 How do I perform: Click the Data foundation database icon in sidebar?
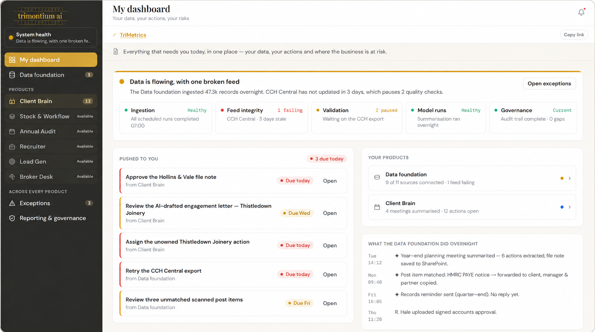coord(12,75)
